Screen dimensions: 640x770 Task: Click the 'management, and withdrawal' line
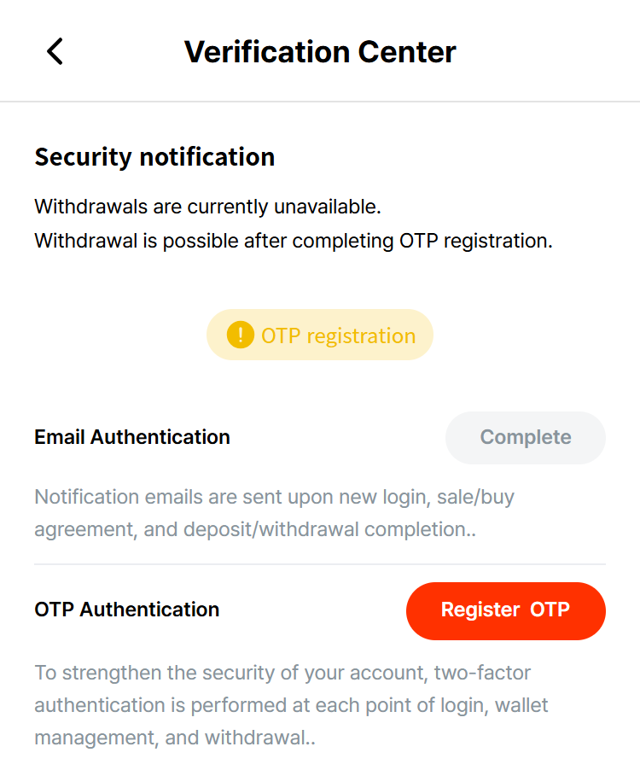click(x=175, y=738)
